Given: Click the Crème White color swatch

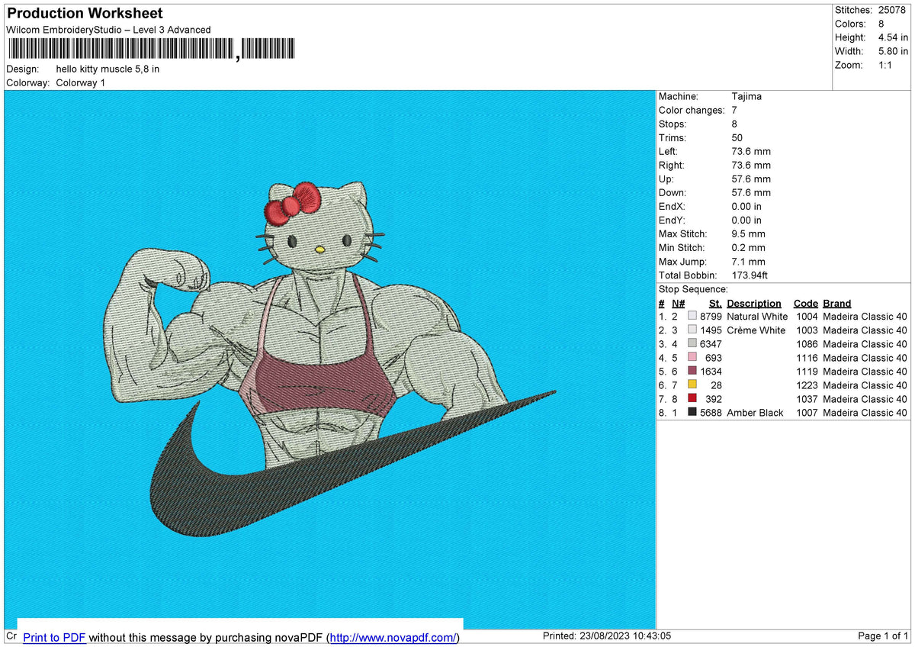Looking at the screenshot, I should point(693,330).
